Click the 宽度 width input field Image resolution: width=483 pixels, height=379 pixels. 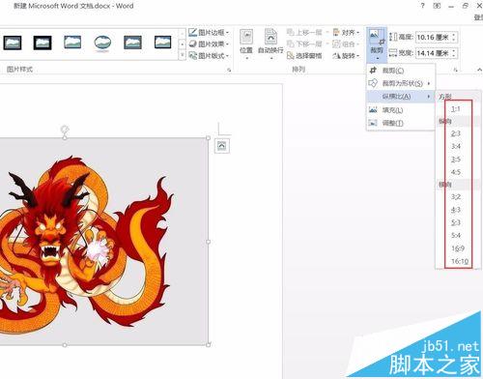(433, 53)
